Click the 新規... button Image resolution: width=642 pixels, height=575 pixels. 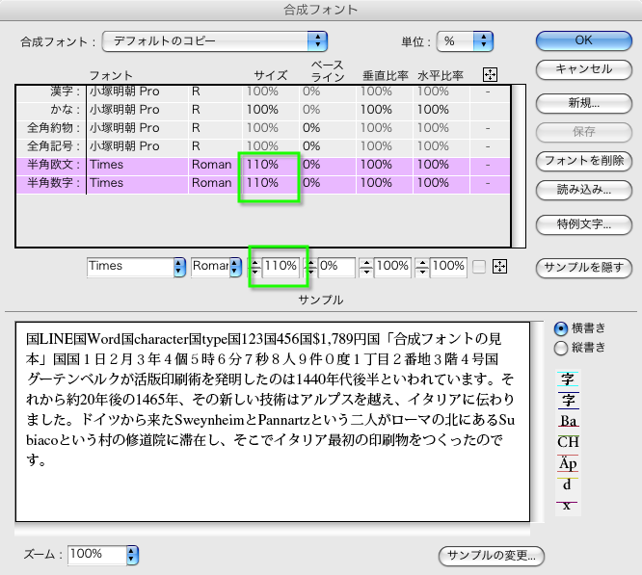click(584, 103)
